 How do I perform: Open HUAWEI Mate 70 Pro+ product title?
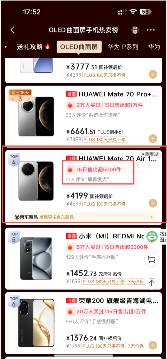pyautogui.click(x=118, y=94)
